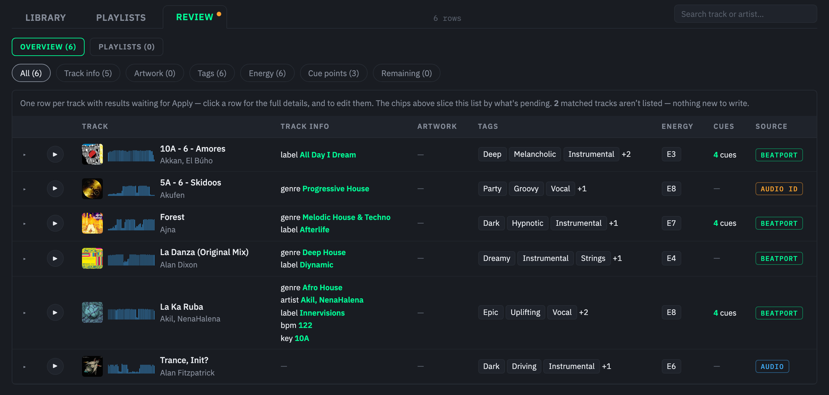
Task: Click the Melancholic tag on Amores
Action: click(x=535, y=154)
